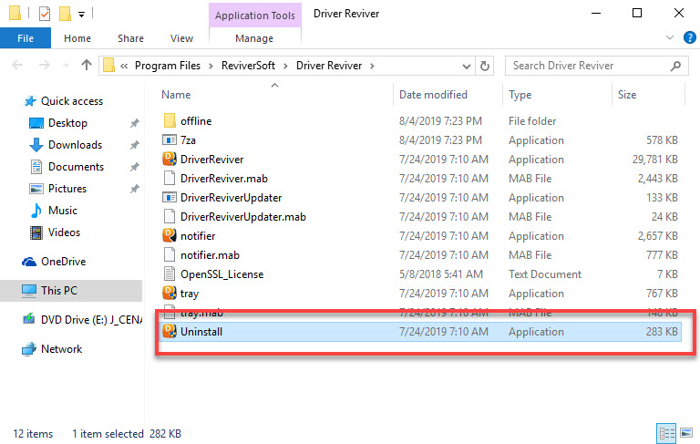Expand the ribbon with the chevron
This screenshot has width=700, height=444.
point(670,37)
